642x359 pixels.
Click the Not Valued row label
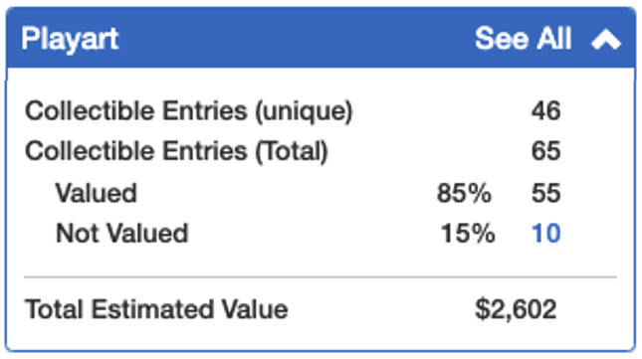pos(122,234)
